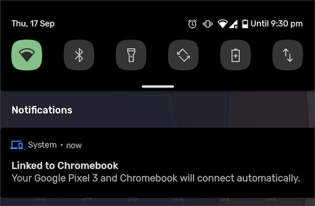This screenshot has height=206, width=315.
Task: Tap the Wi-Fi signal status bar icon
Action: coord(222,24)
